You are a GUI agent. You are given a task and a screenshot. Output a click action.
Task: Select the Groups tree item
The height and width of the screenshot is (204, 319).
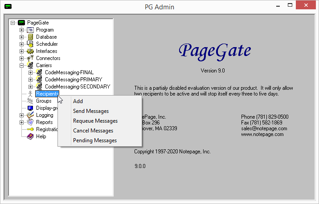(44, 101)
